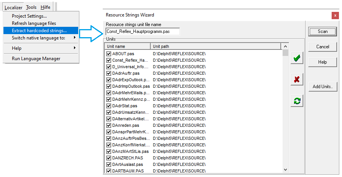Expand Switch native language to submenu

click(41, 38)
